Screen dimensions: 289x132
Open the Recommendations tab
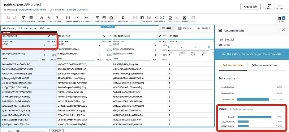264,65
